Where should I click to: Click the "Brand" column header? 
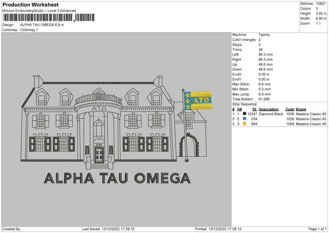(301, 109)
